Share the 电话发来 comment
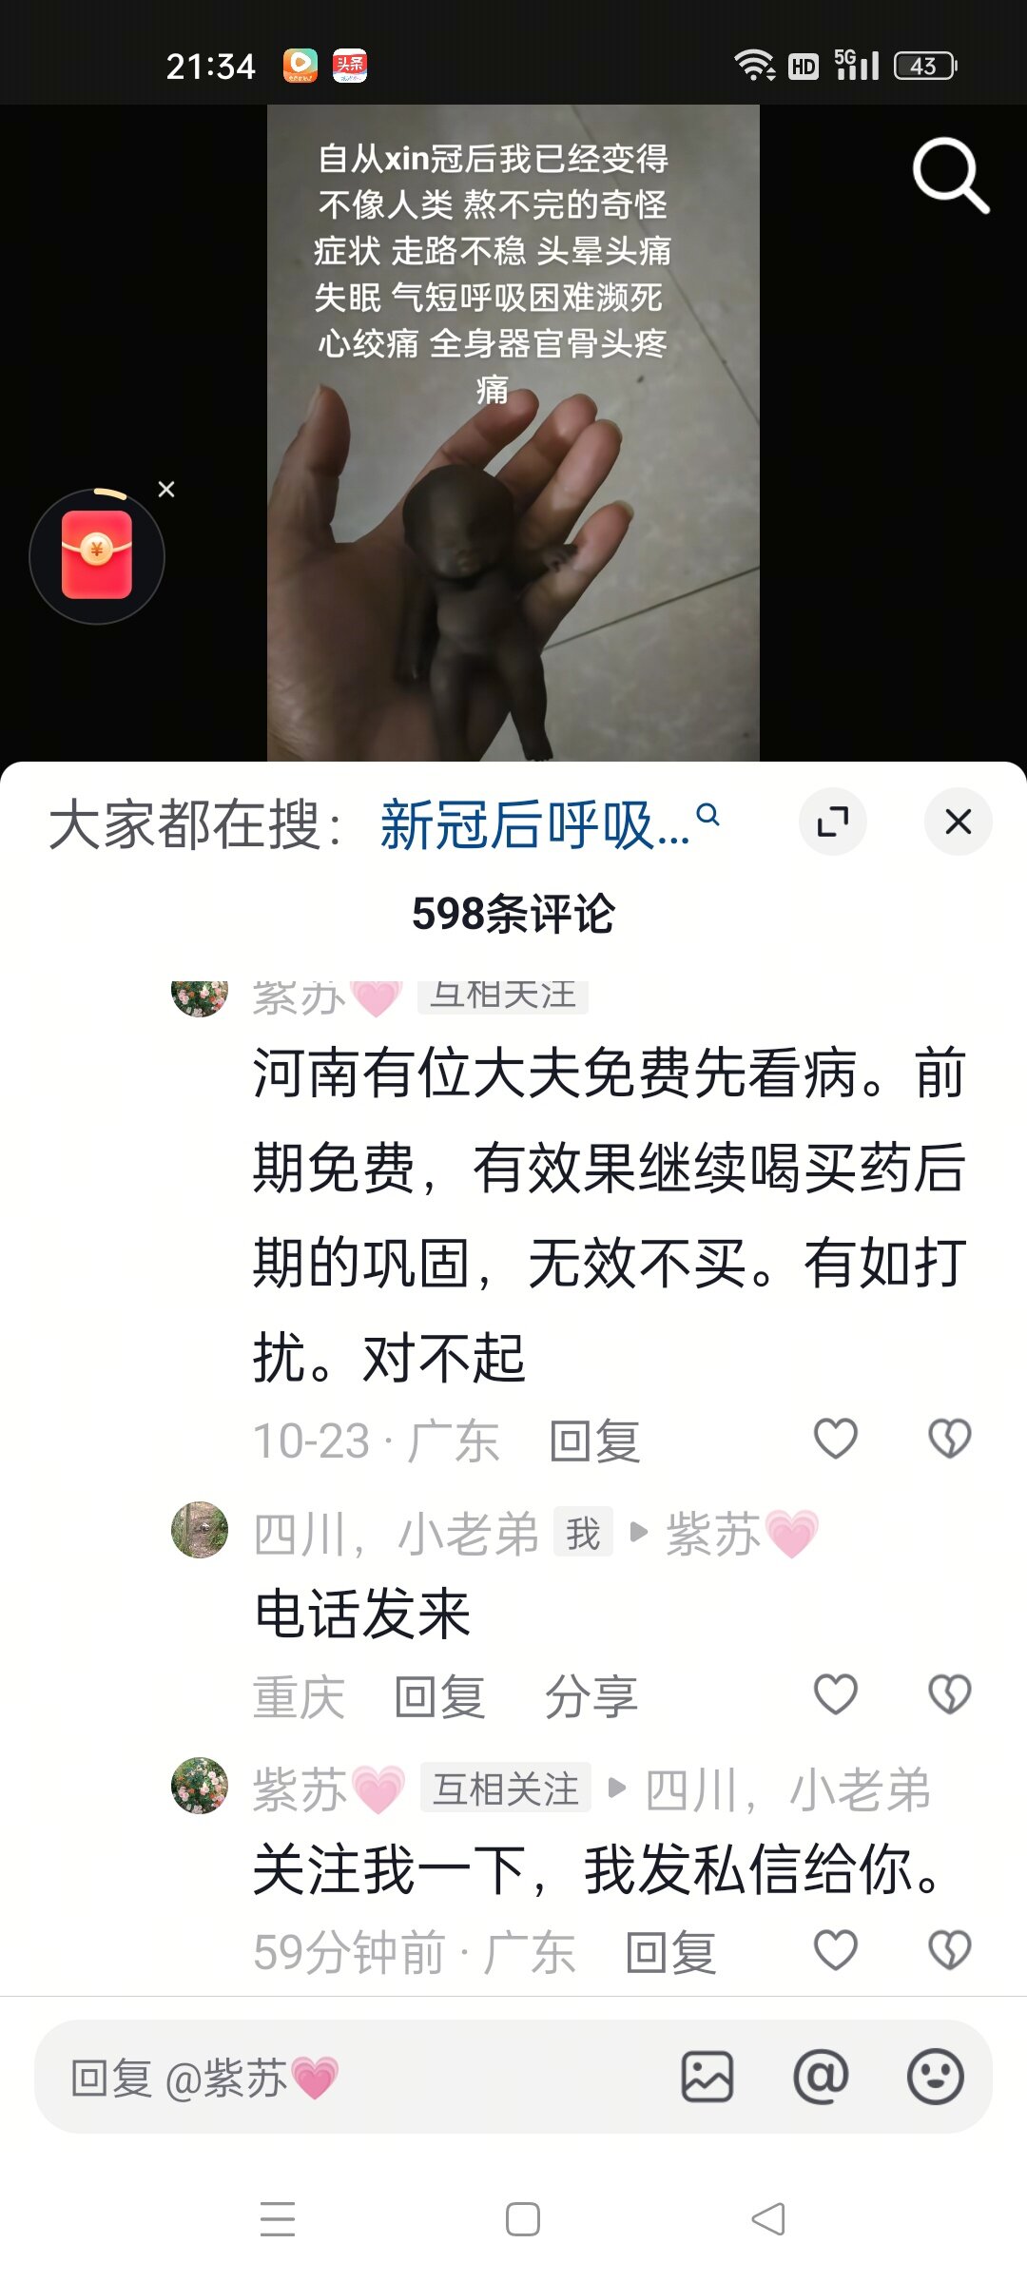1027x2282 pixels. click(x=591, y=1697)
